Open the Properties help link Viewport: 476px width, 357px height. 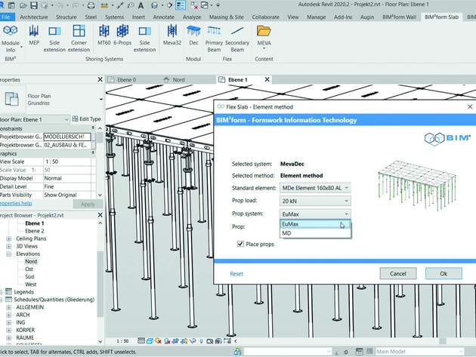pyautogui.click(x=16, y=203)
